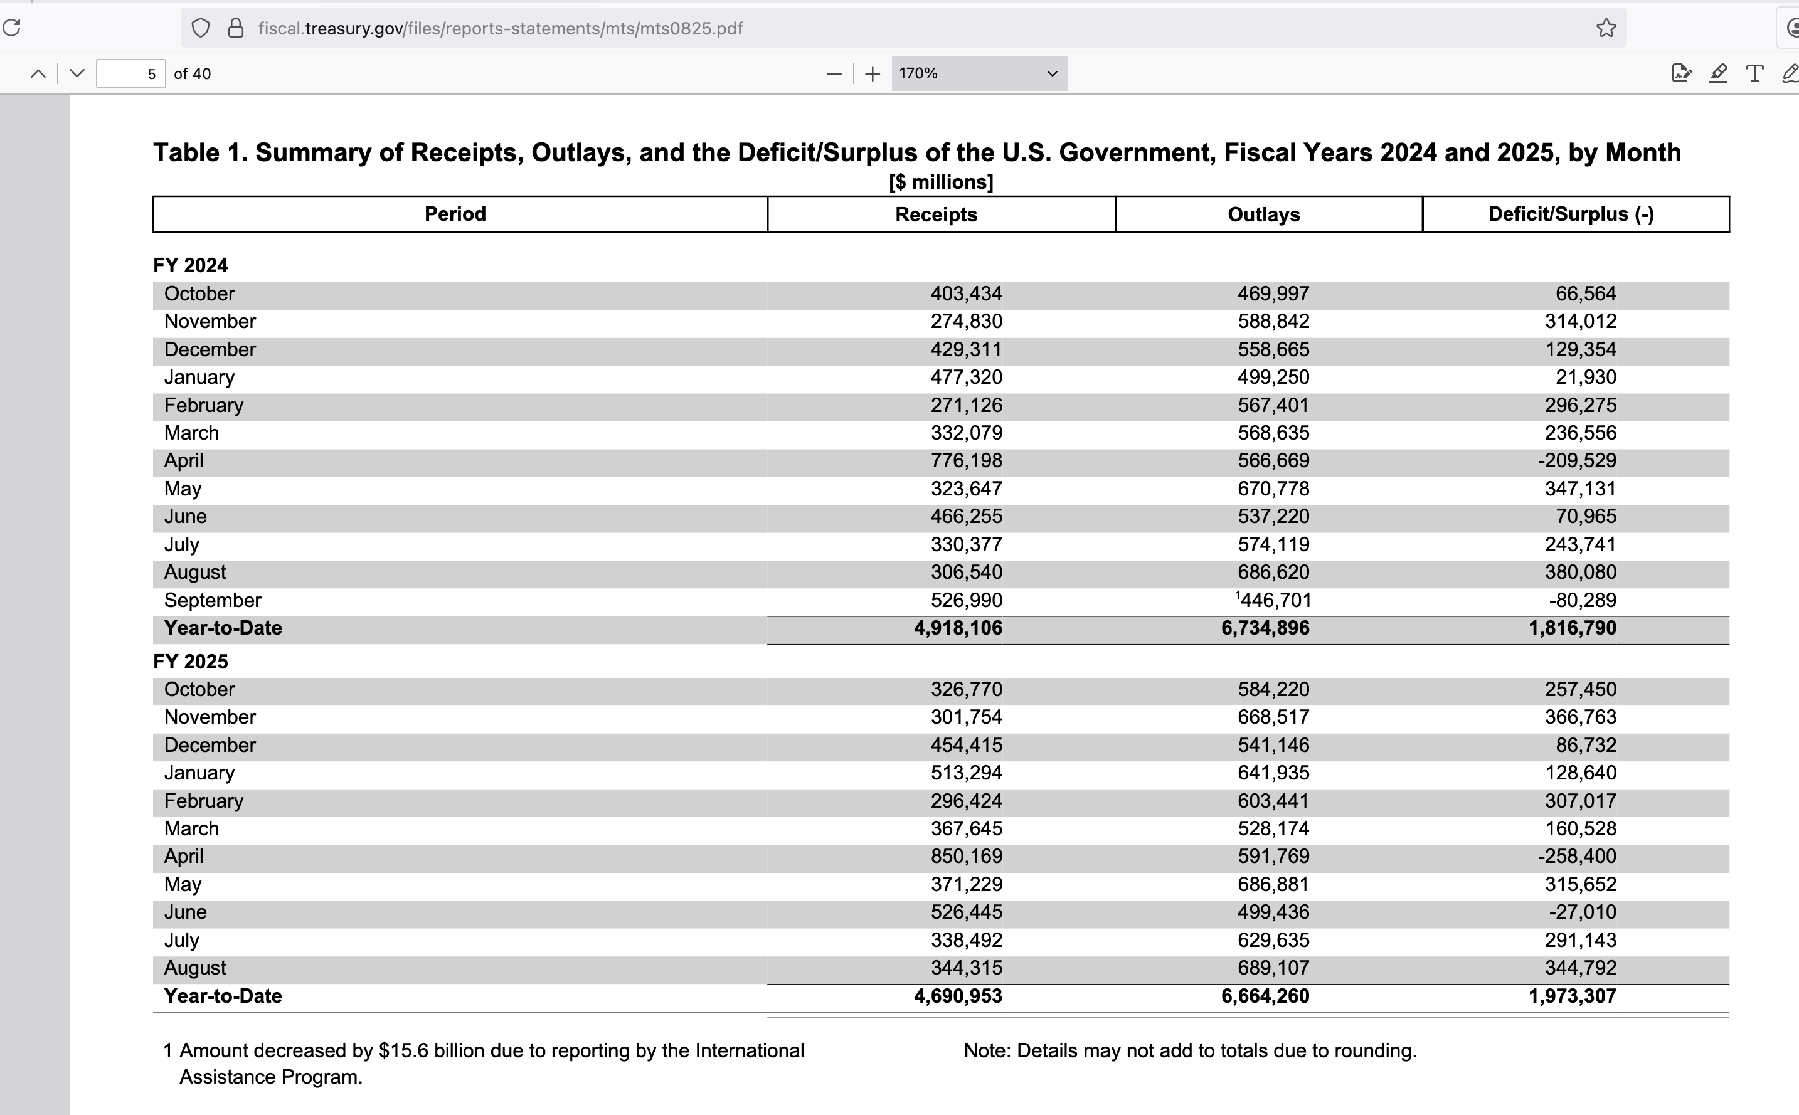Open site security info via the padlock icon
Viewport: 1799px width, 1115px height.
click(235, 28)
